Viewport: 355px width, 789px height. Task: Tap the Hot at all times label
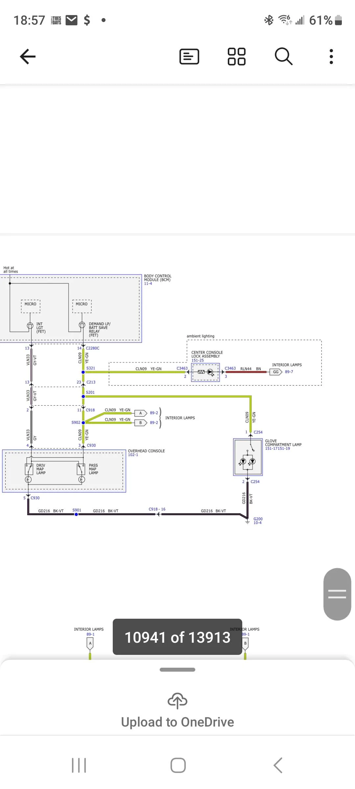pyautogui.click(x=11, y=270)
